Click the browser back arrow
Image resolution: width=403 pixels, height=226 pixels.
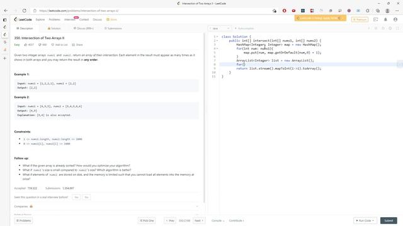pos(6,11)
